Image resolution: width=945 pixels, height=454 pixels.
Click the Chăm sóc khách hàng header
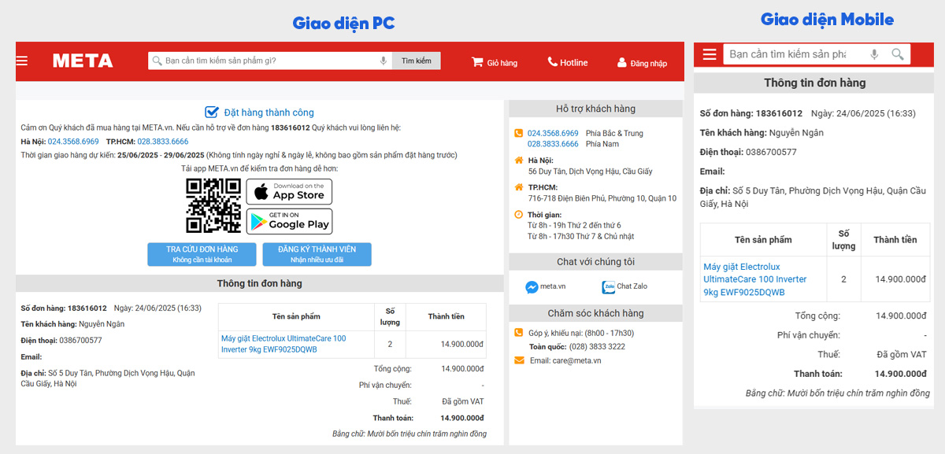(x=595, y=313)
